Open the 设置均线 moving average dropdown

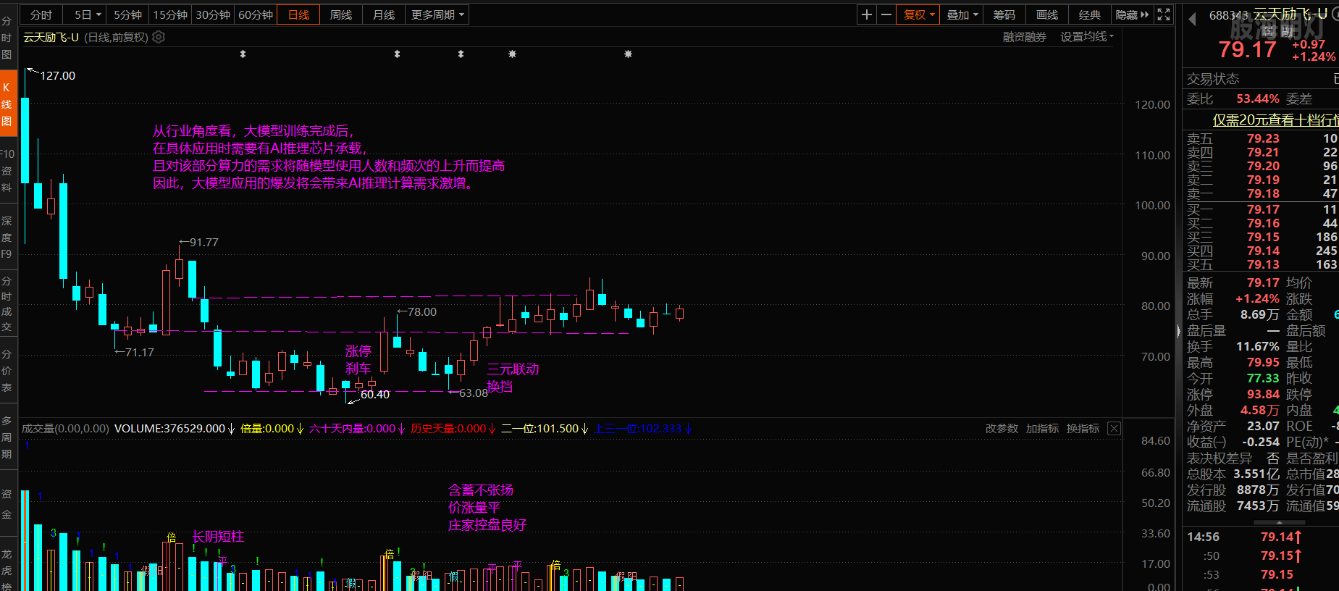pos(1086,37)
